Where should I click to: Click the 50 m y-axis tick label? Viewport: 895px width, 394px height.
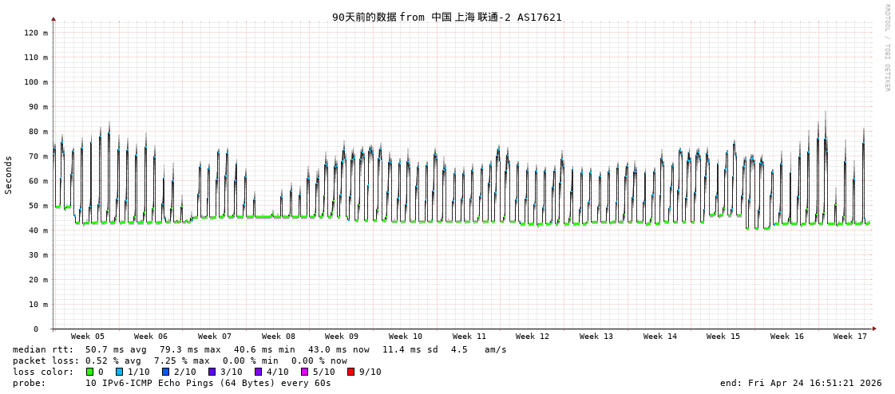[x=38, y=206]
